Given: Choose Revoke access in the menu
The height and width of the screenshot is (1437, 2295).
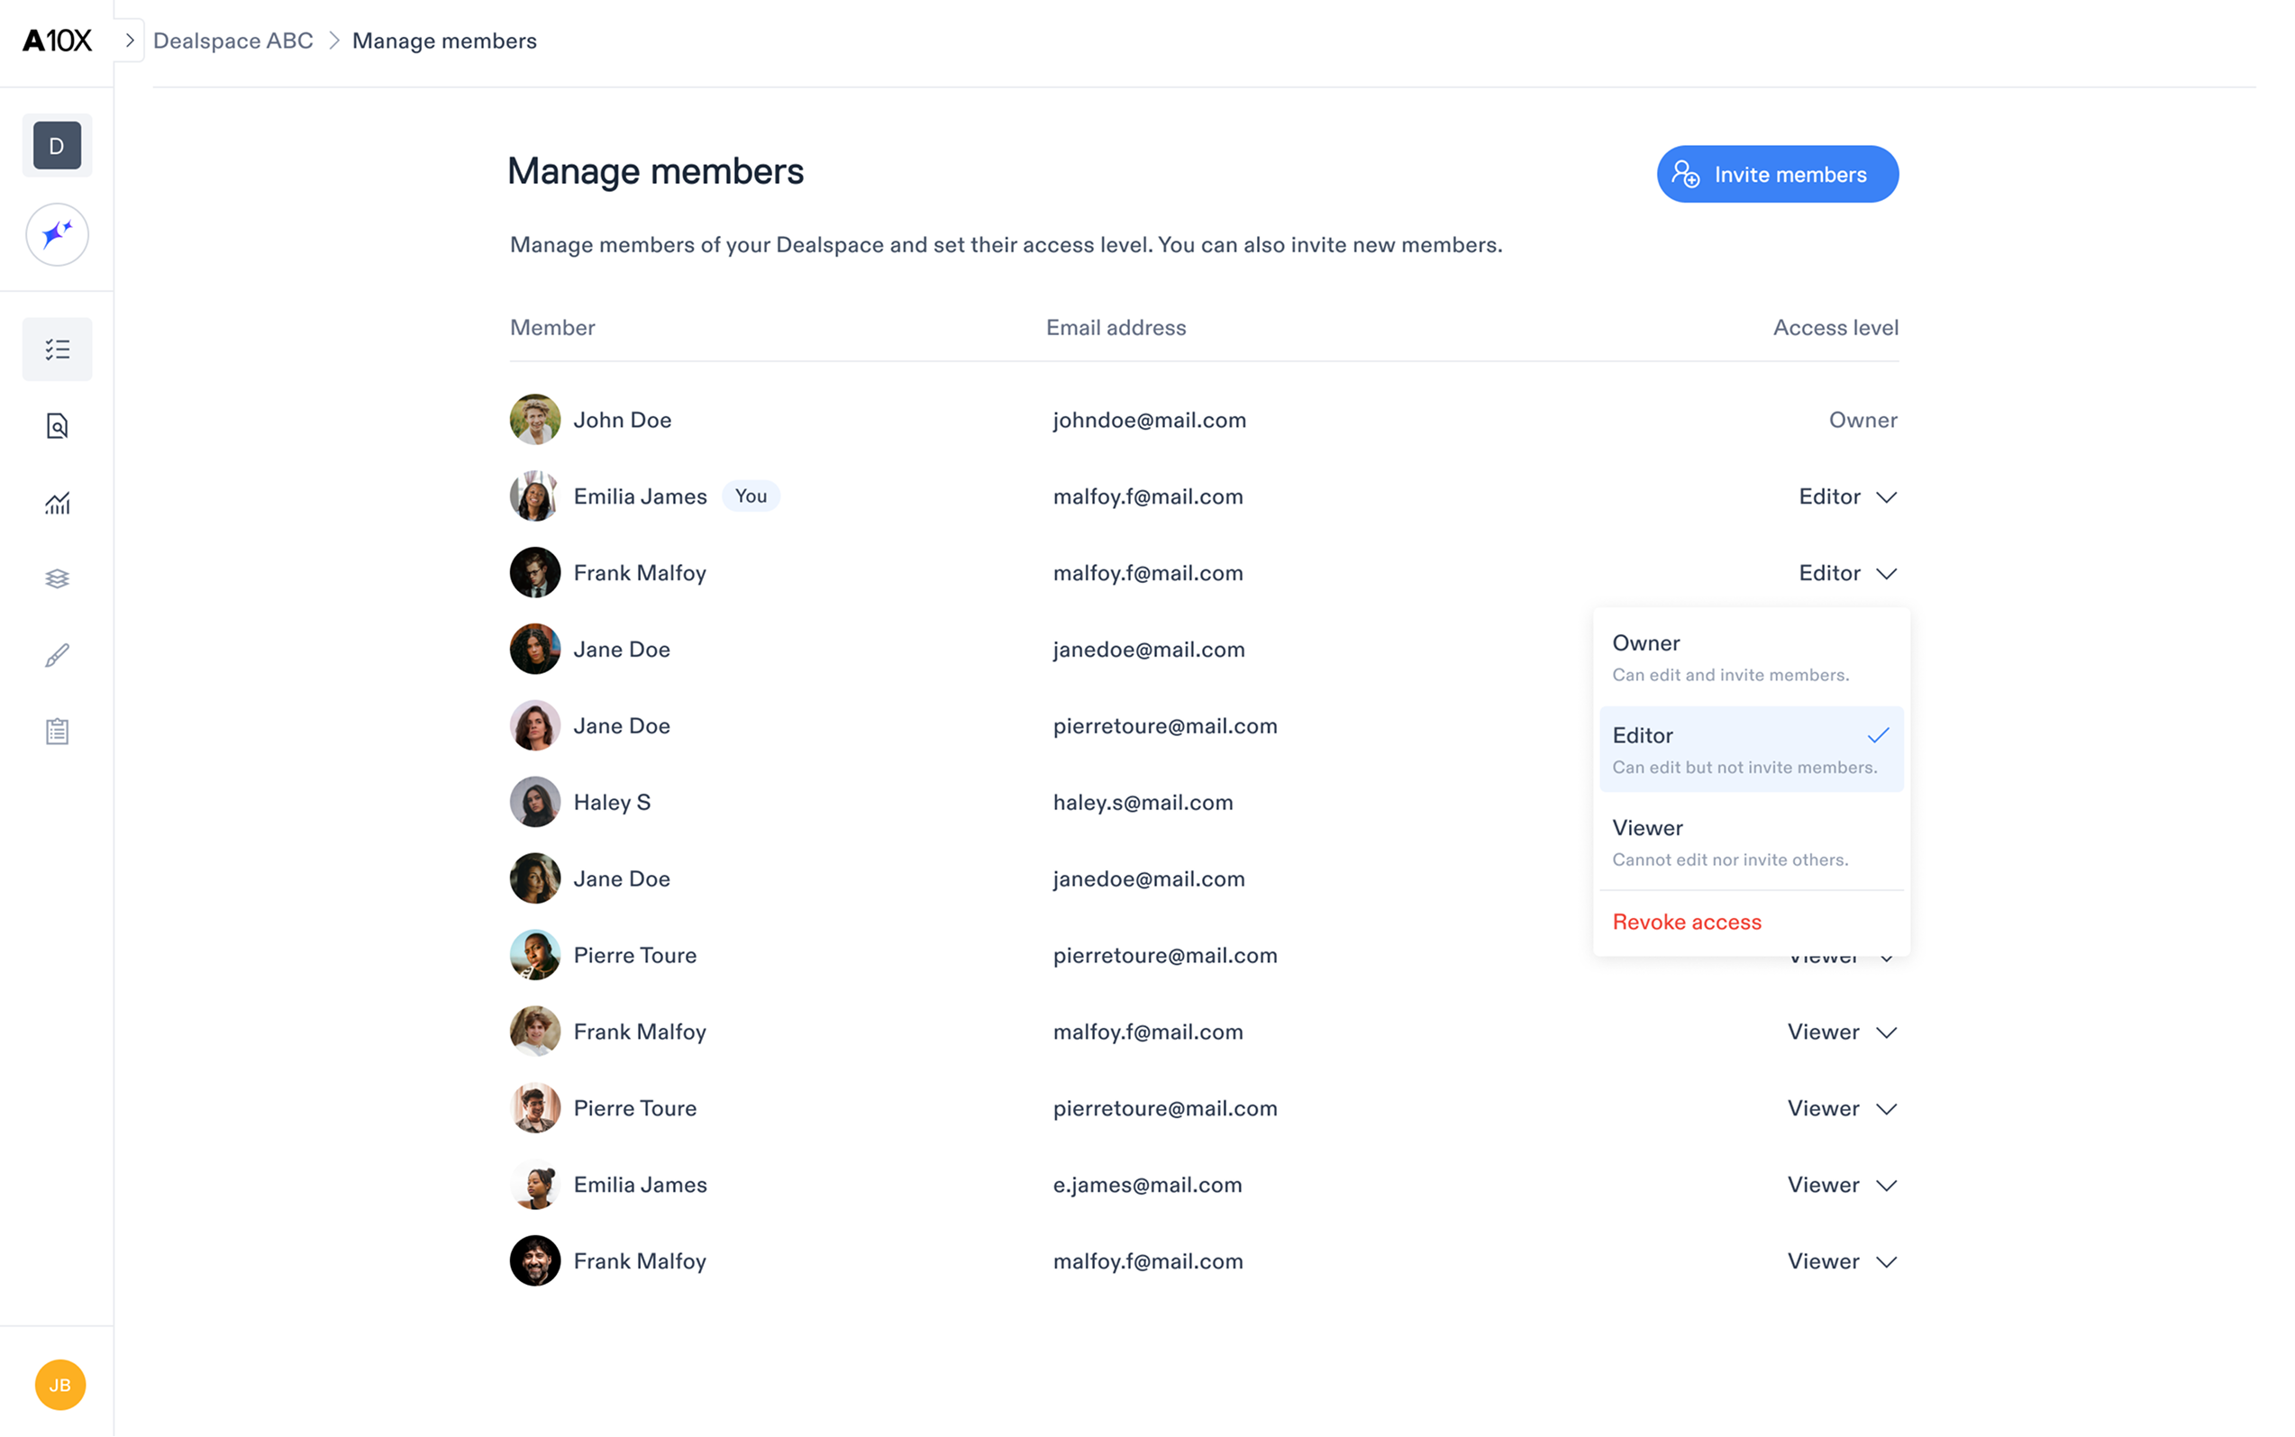Looking at the screenshot, I should 1686,922.
